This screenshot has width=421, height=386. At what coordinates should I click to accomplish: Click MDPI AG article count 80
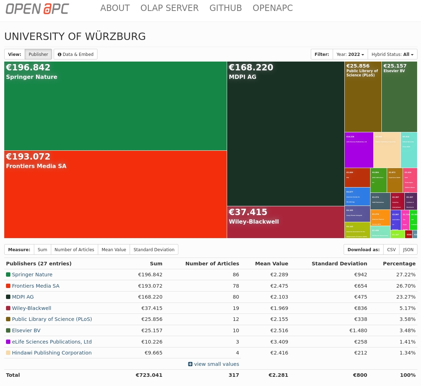coord(236,297)
